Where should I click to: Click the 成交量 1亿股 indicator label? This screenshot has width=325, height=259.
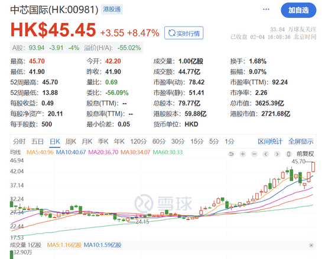click(25, 245)
